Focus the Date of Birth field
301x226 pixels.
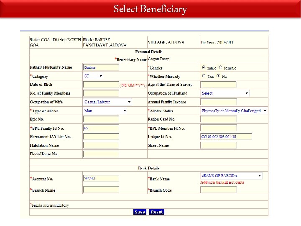101,85
